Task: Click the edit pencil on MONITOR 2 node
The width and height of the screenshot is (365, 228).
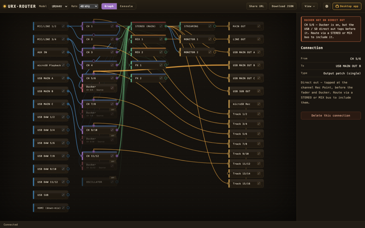Action: pyautogui.click(x=210, y=52)
